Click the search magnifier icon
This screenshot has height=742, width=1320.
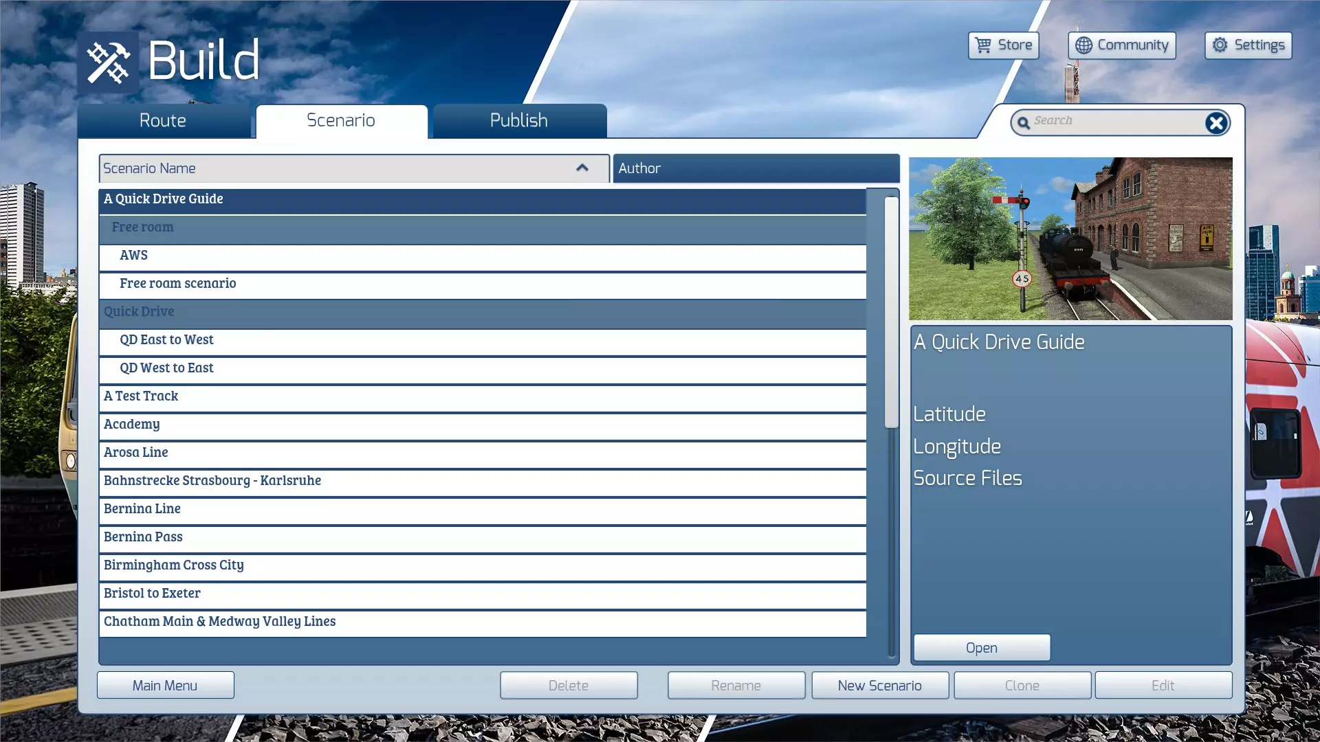pyautogui.click(x=1024, y=123)
